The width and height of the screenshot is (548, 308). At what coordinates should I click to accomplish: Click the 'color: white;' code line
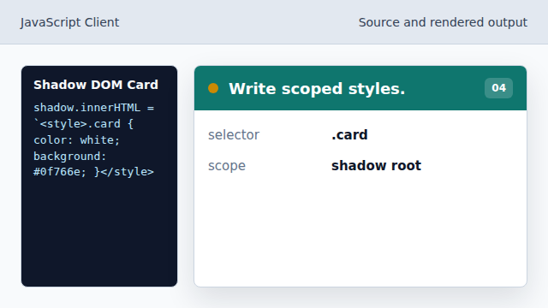pos(76,140)
